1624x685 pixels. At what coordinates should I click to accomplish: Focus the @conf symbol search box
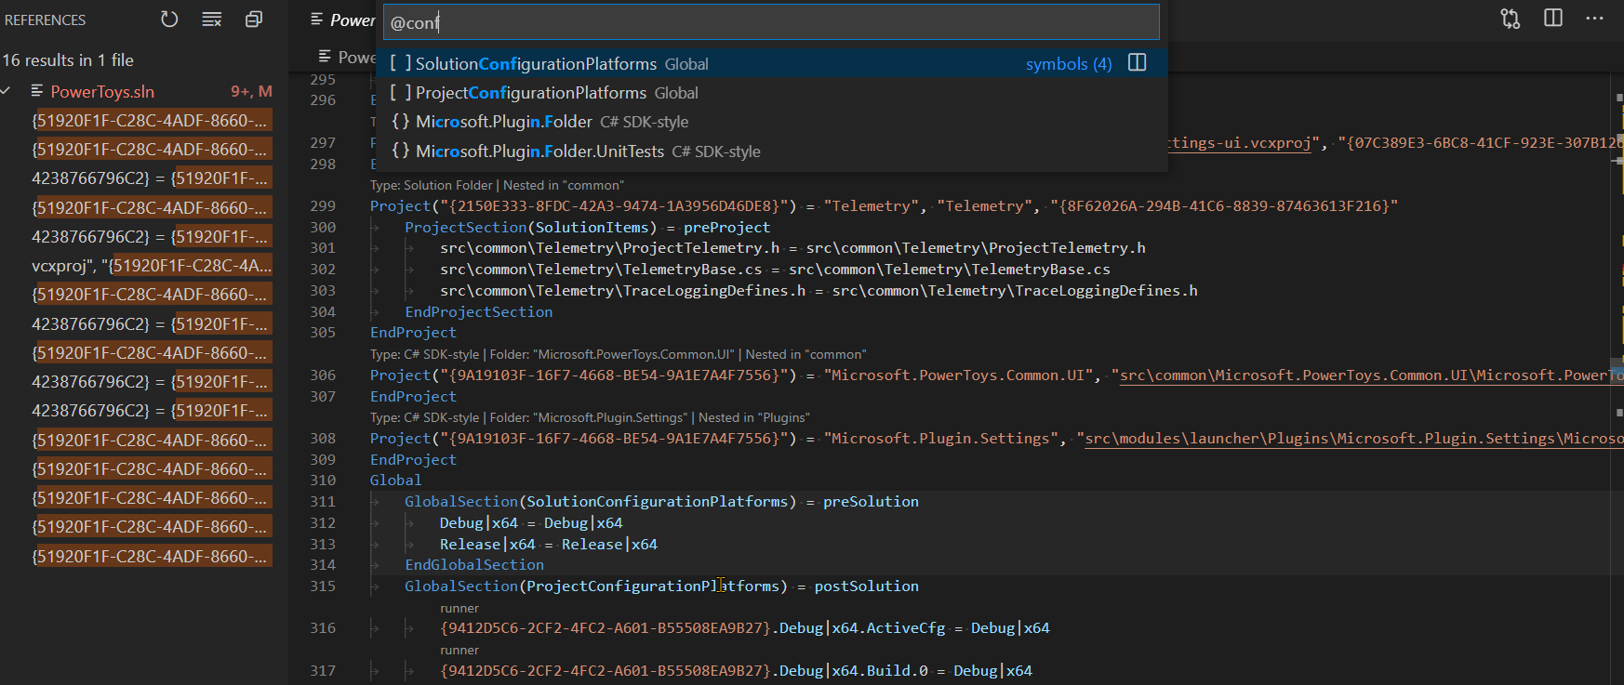772,22
